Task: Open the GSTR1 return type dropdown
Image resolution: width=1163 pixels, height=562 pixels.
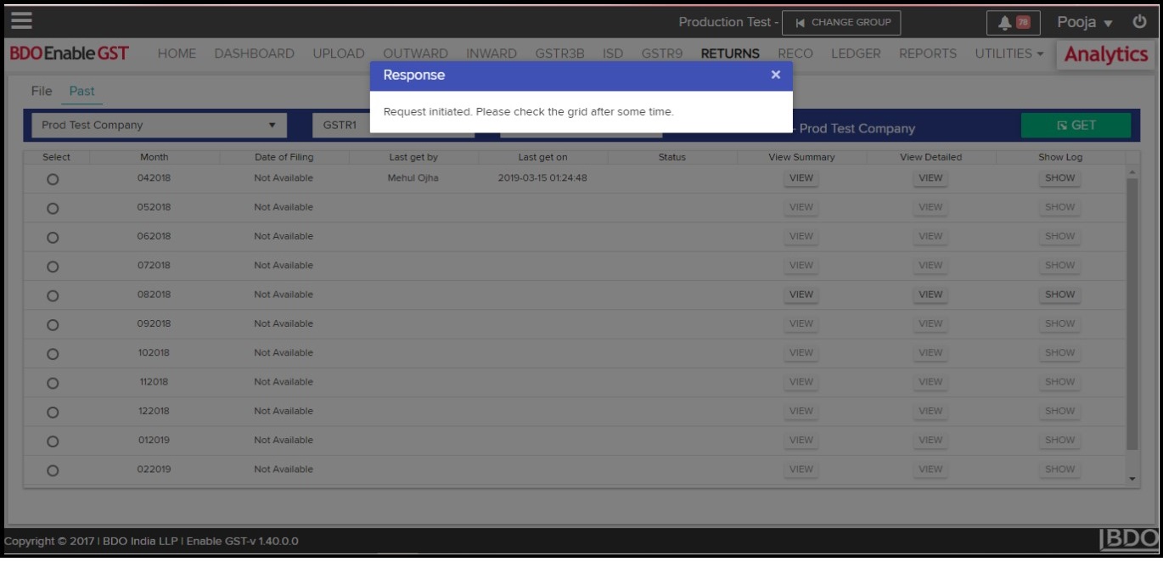Action: tap(341, 126)
